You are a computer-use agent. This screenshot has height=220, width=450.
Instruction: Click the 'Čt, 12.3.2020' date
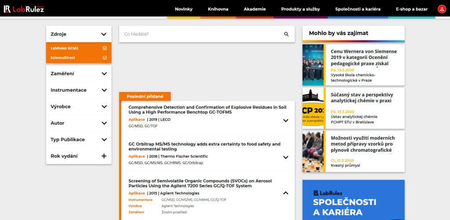point(342,160)
